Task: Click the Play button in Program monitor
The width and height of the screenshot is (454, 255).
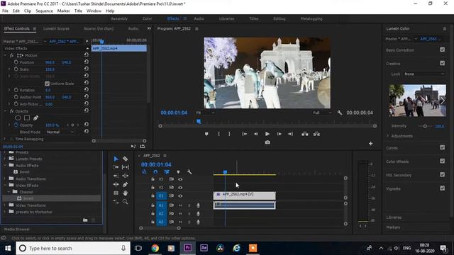Action: [267, 134]
